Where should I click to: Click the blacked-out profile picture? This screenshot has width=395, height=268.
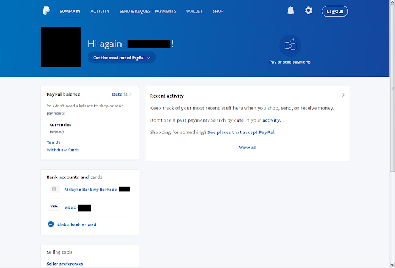click(61, 47)
